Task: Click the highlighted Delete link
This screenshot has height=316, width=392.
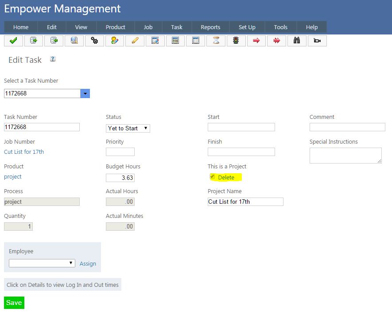Action: click(x=226, y=177)
